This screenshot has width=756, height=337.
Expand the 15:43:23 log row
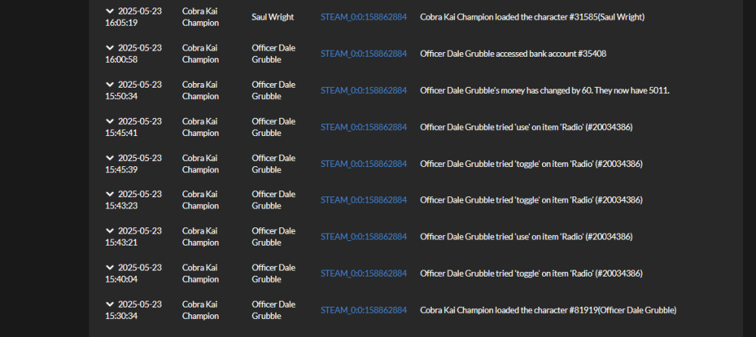[110, 194]
